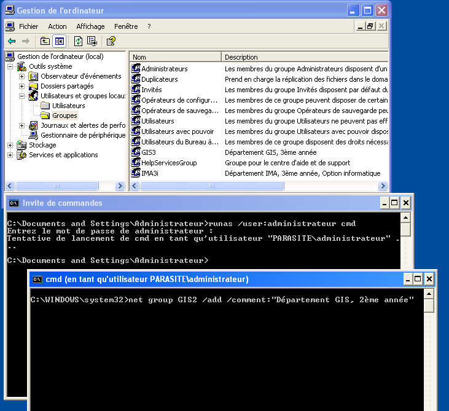Click list pane scroll left arrow
Viewport: 449px width, 411px height.
135,186
